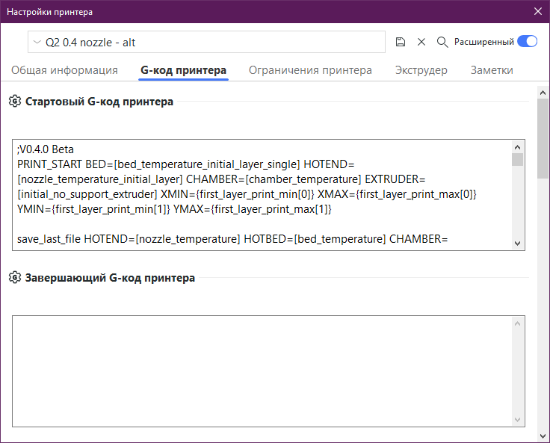Screen dimensions: 550x443
Task: Click inside the empty end G-code field
Action: (x=262, y=370)
